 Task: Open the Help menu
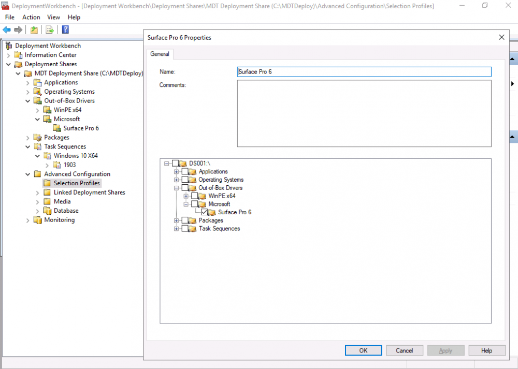(x=74, y=17)
